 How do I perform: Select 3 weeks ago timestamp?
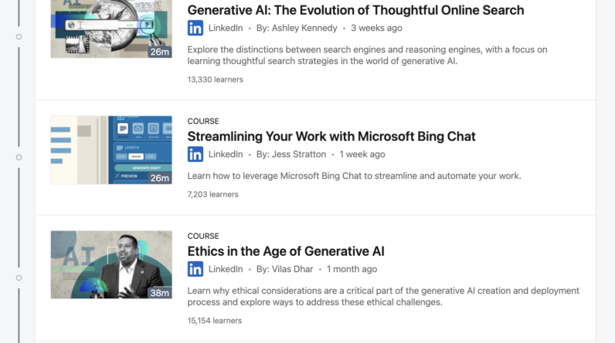coord(376,28)
